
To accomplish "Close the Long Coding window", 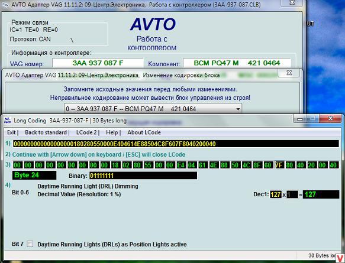I will pyautogui.click(x=330, y=119).
